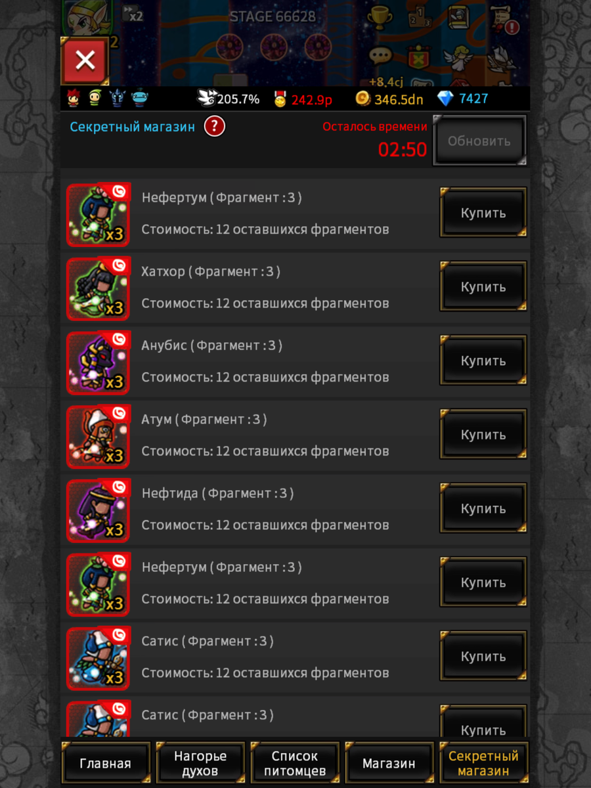Screen dimensions: 591x788
Task: Open the Нагорье духов tab
Action: 200,764
